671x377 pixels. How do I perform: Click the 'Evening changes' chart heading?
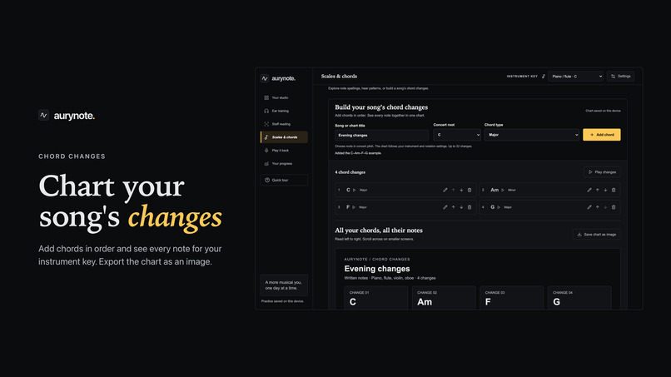[377, 269]
